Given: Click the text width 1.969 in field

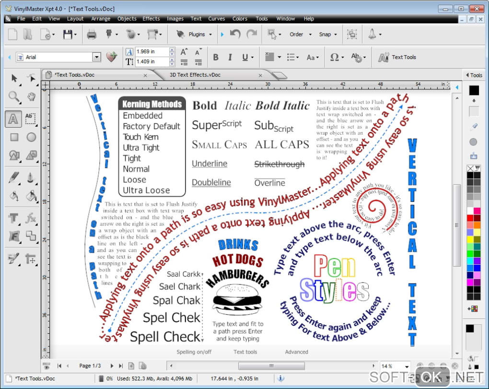Looking at the screenshot, I should click(152, 51).
